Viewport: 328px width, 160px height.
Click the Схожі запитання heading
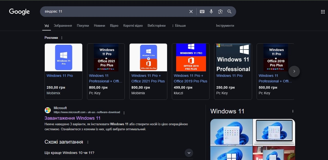pos(64,142)
